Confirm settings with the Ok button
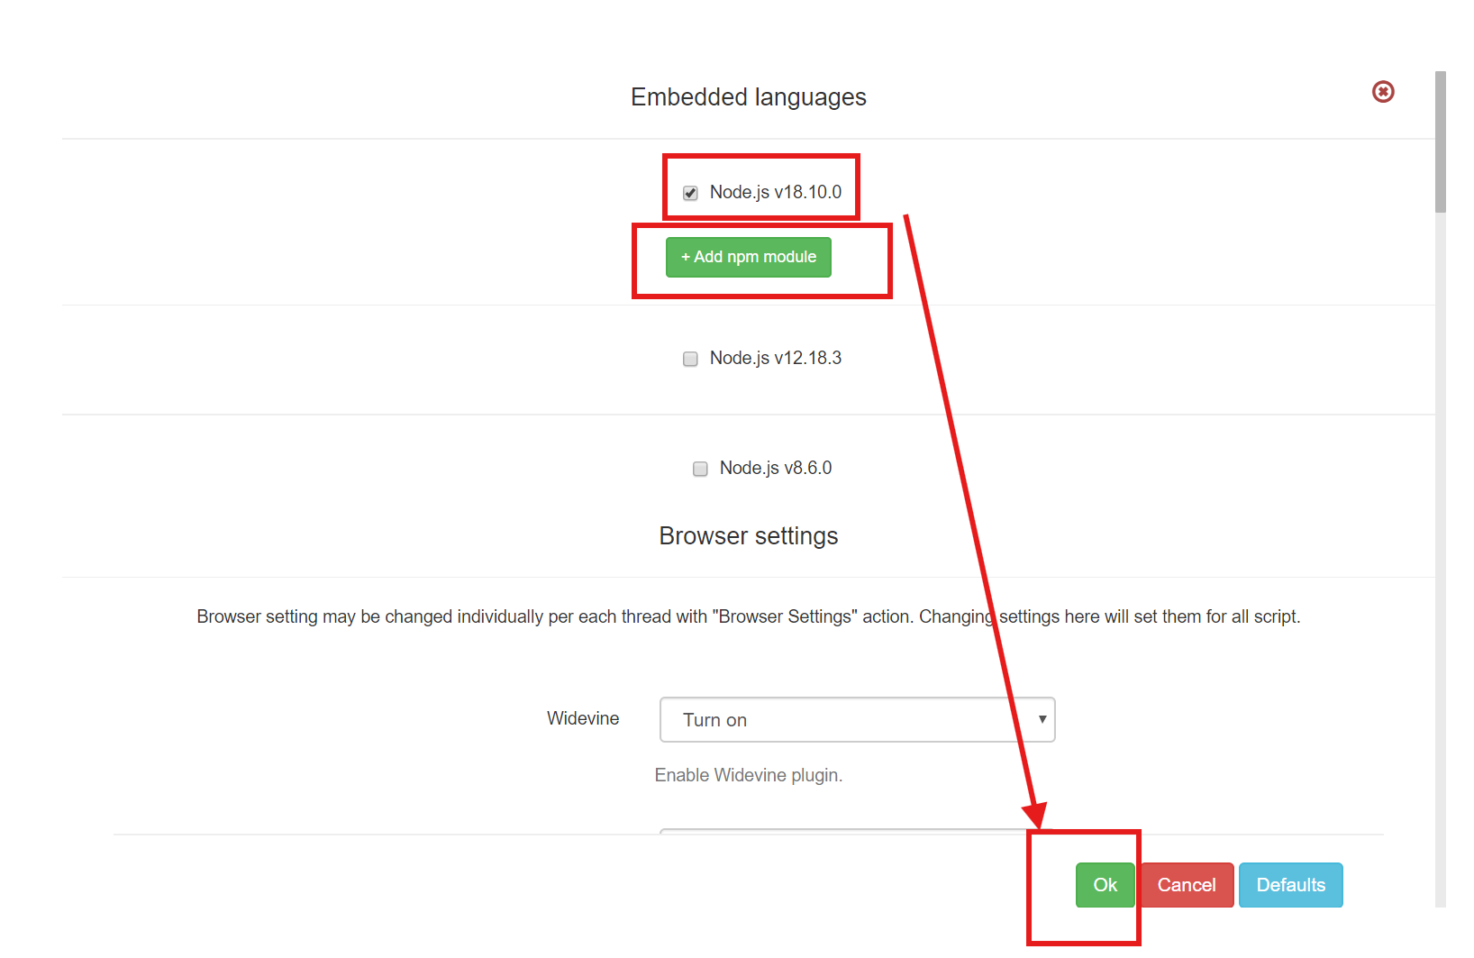 point(1105,885)
